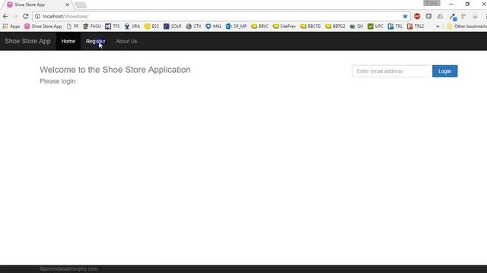
Task: Open the SitePrev bookmark folder
Action: point(284,27)
